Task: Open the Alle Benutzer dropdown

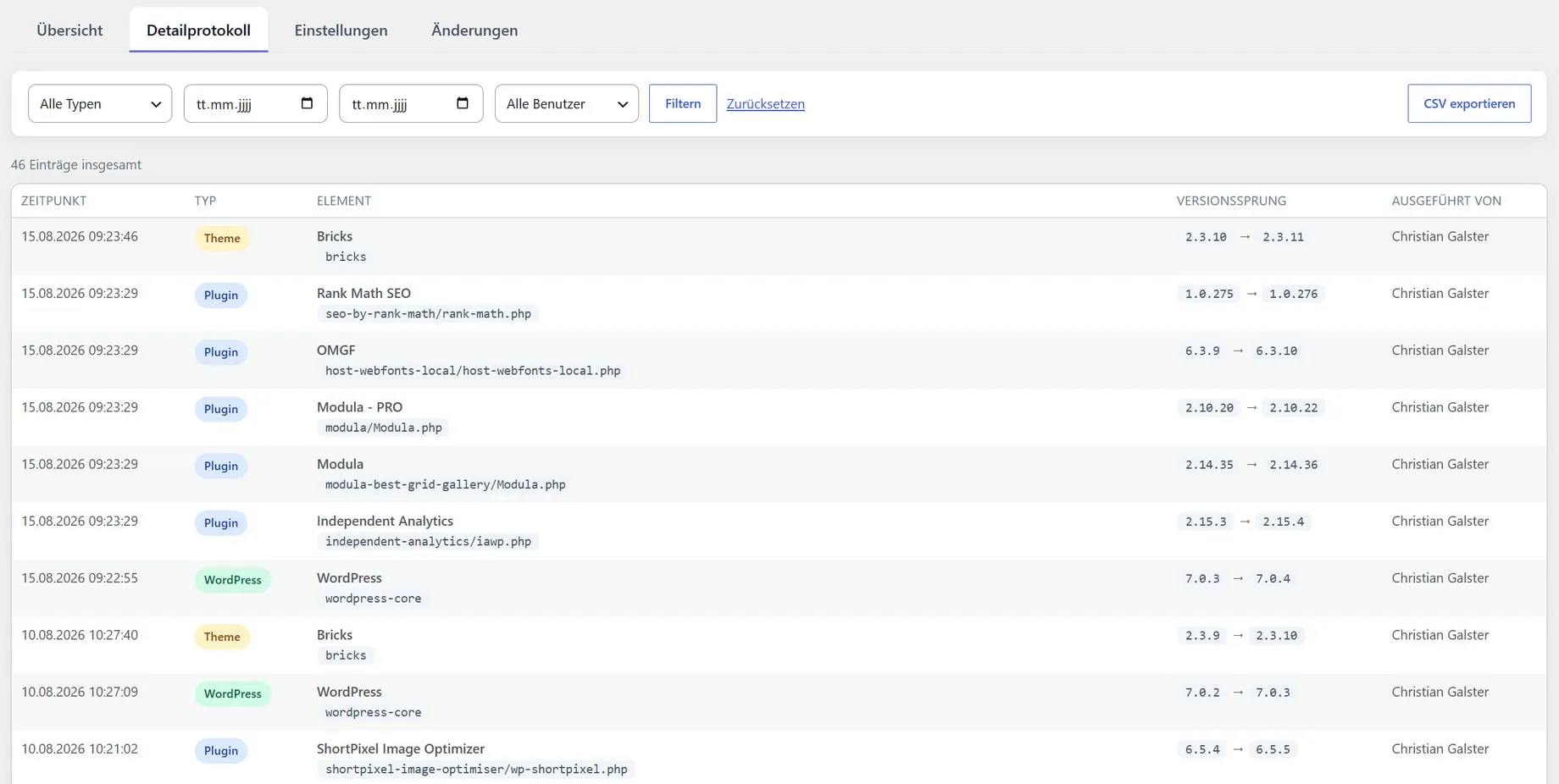Action: tap(567, 103)
